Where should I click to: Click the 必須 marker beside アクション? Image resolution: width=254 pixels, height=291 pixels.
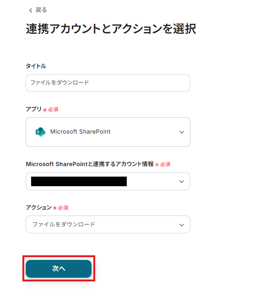point(63,208)
